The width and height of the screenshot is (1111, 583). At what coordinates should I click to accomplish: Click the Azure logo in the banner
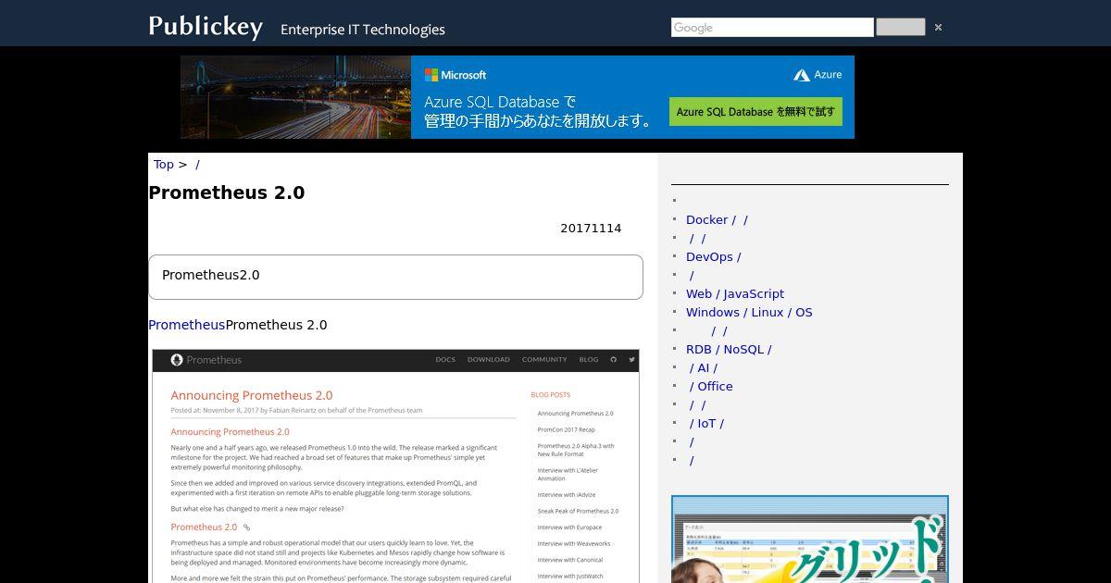pos(818,75)
